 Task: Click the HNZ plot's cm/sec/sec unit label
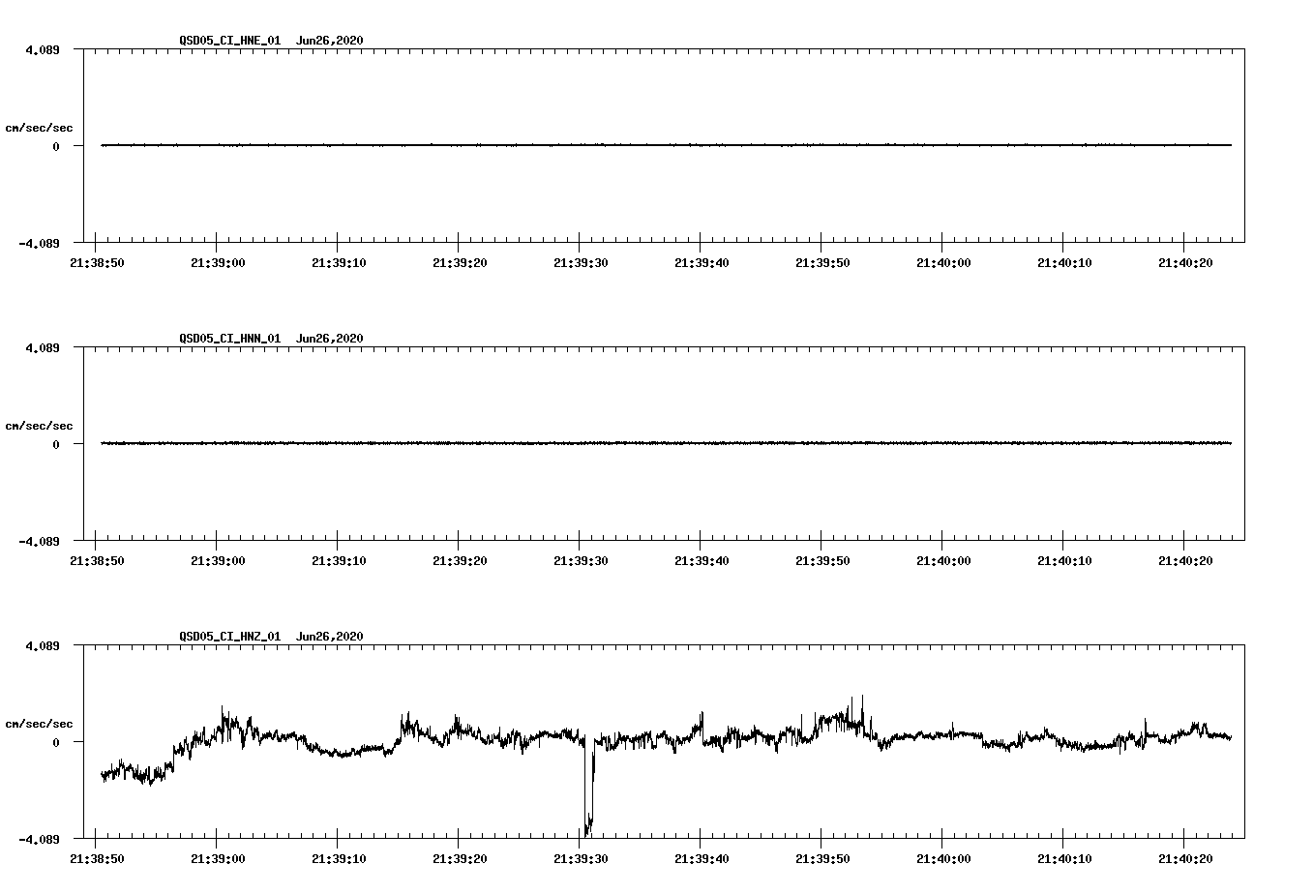pyautogui.click(x=39, y=724)
